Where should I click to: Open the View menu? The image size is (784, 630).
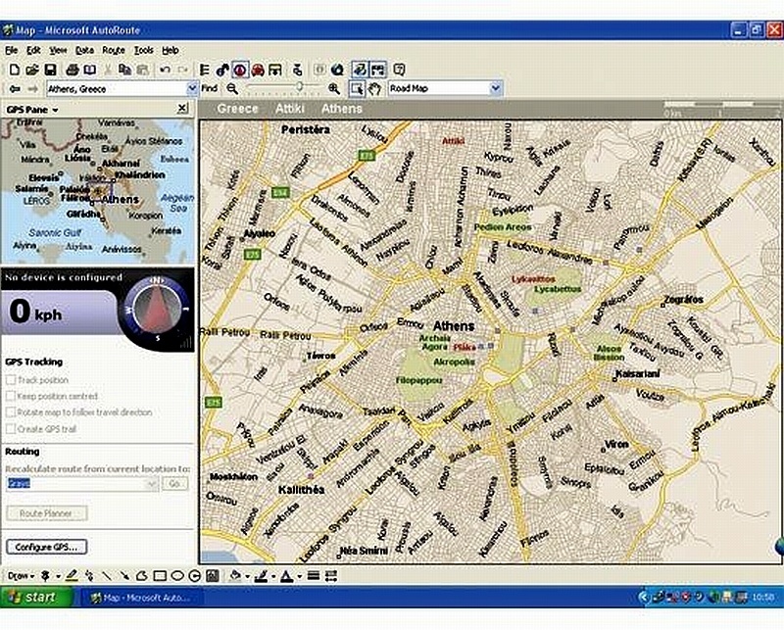58,51
